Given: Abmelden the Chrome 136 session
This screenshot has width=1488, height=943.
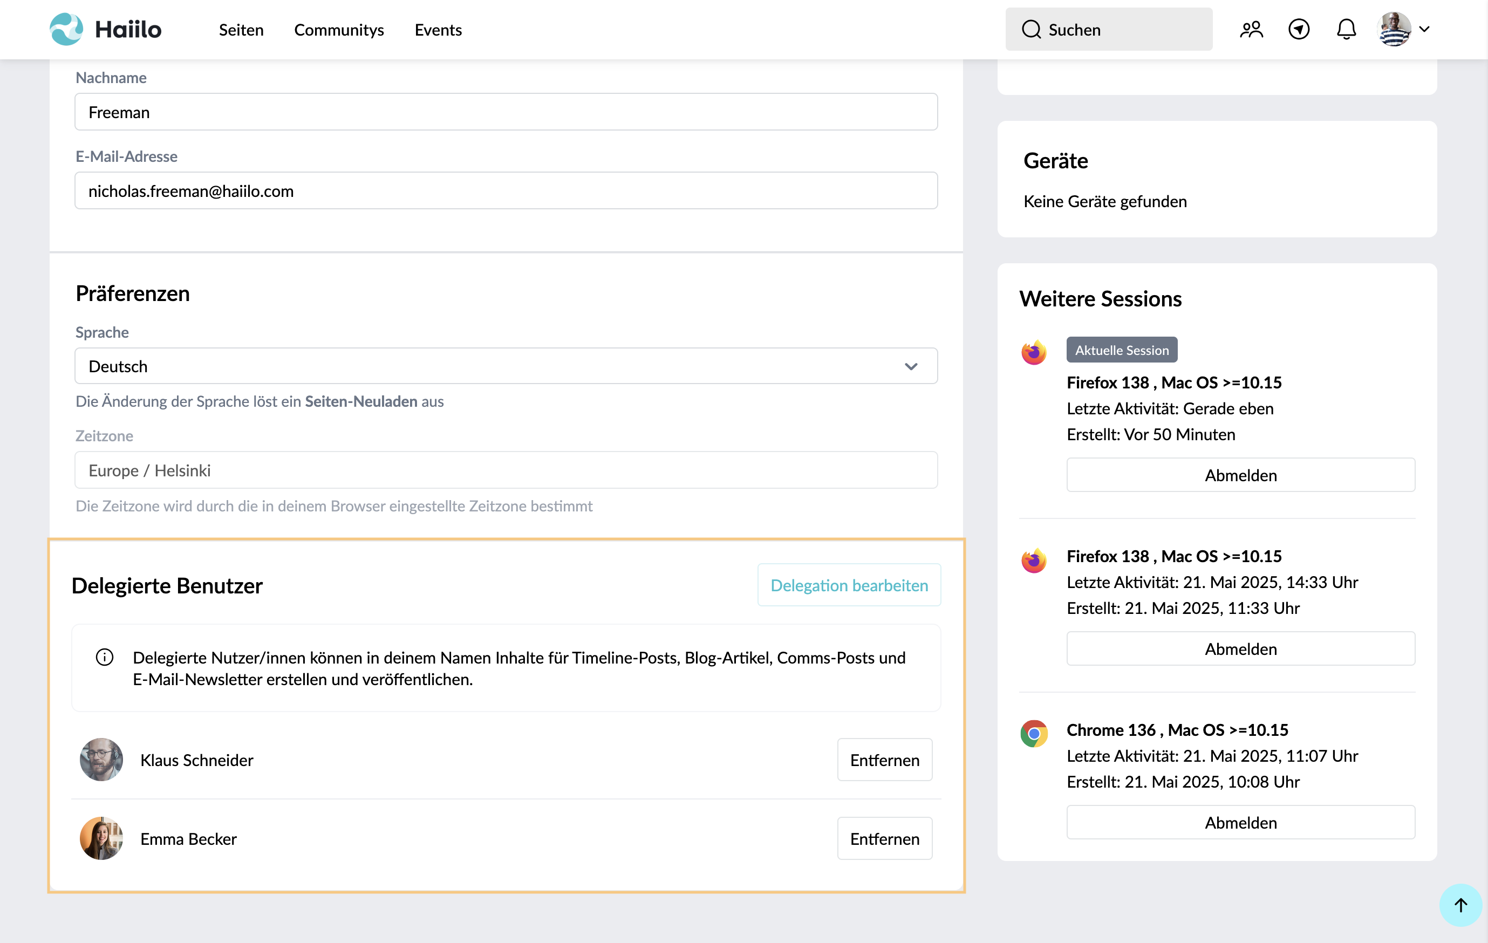Looking at the screenshot, I should coord(1241,822).
